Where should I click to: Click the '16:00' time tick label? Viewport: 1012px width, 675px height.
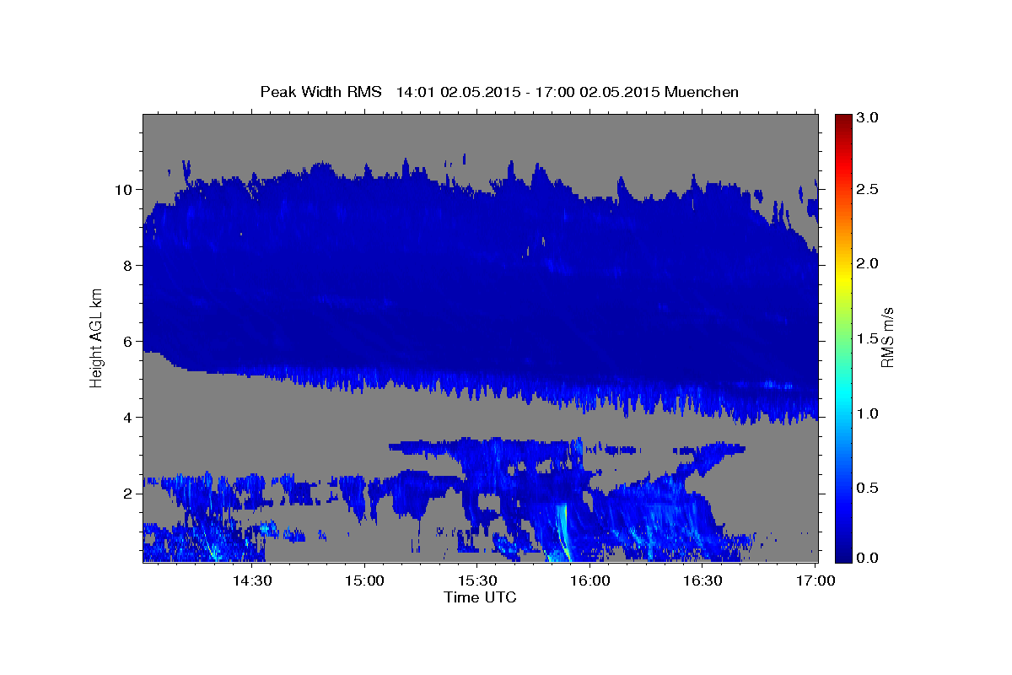point(590,581)
